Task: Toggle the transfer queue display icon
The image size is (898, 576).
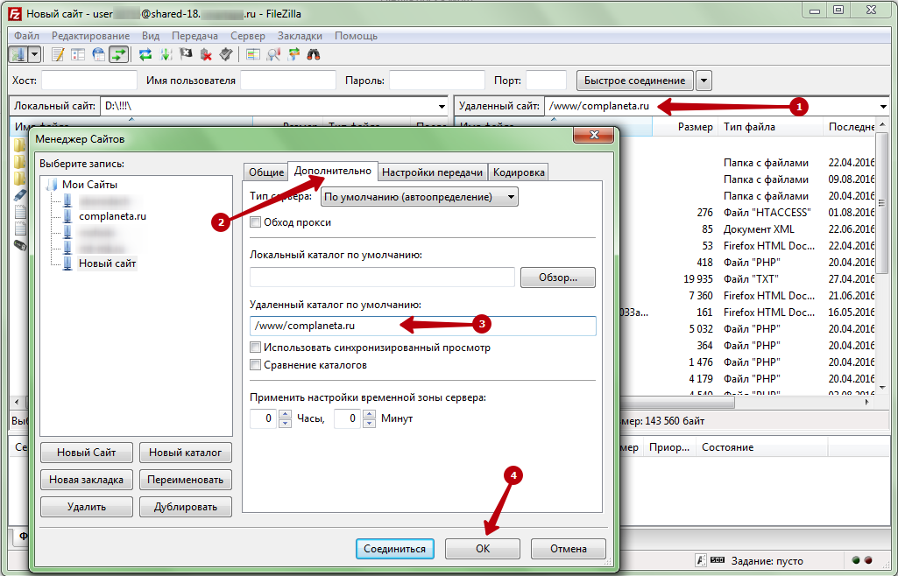Action: click(x=118, y=54)
